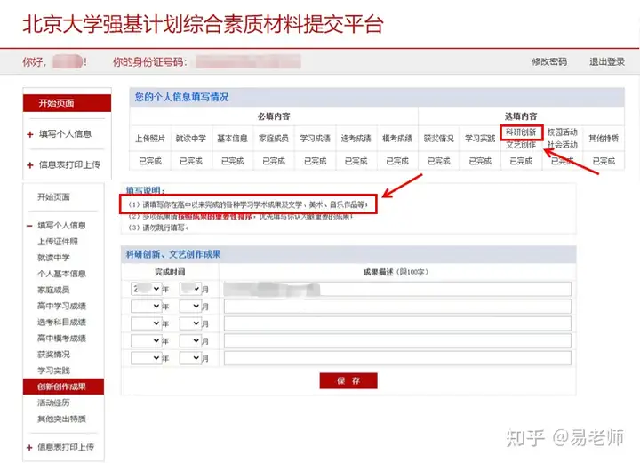Click 基本信息 status table header
The height and width of the screenshot is (463, 640).
coord(232,139)
